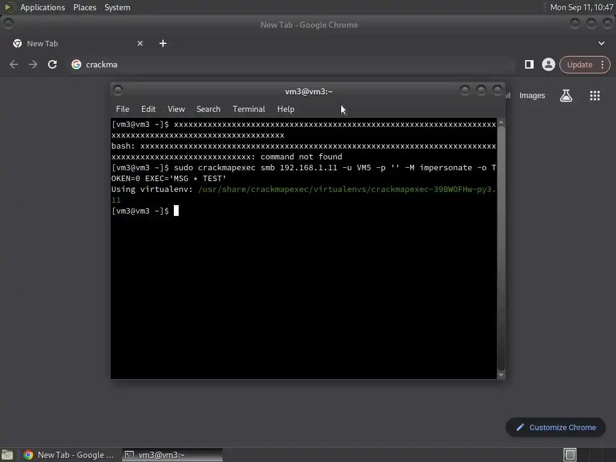The height and width of the screenshot is (462, 616).
Task: Open the terminal File menu
Action: tap(123, 109)
